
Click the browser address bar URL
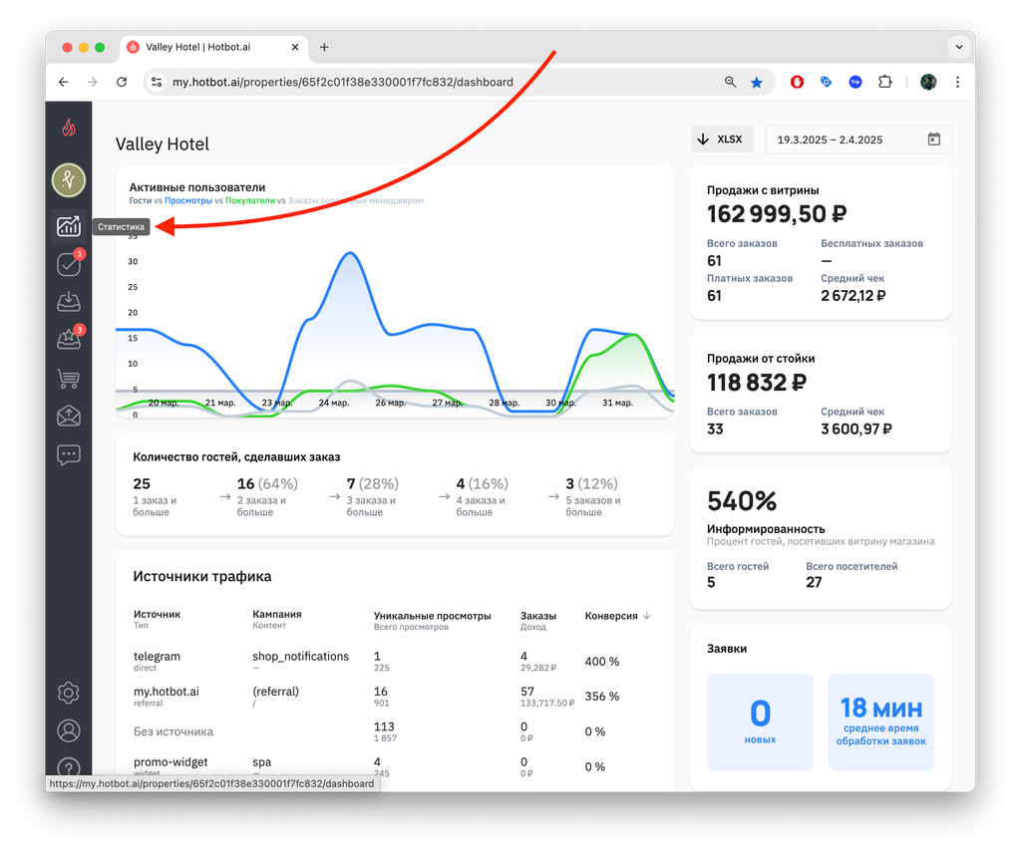[343, 82]
